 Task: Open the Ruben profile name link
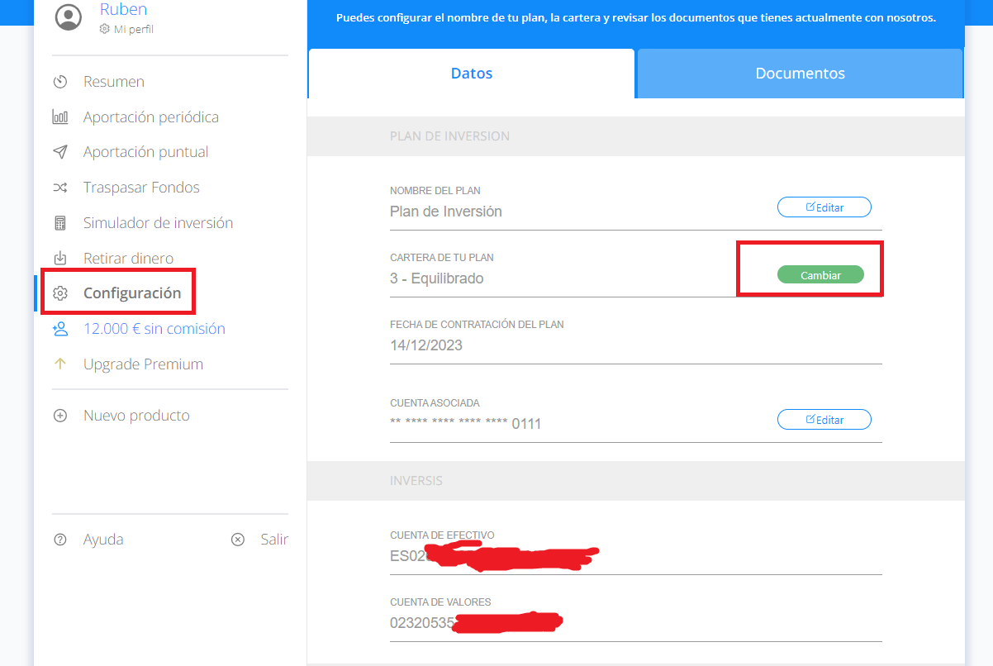[x=122, y=10]
